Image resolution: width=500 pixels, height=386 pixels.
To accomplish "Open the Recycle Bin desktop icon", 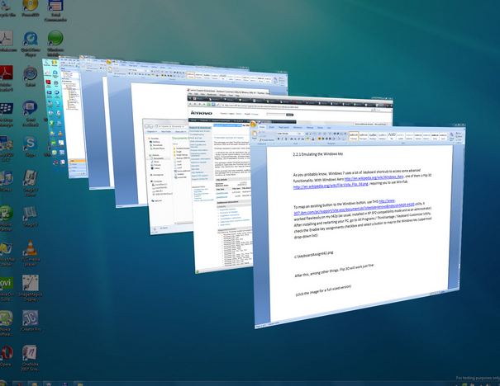I will (7, 8).
